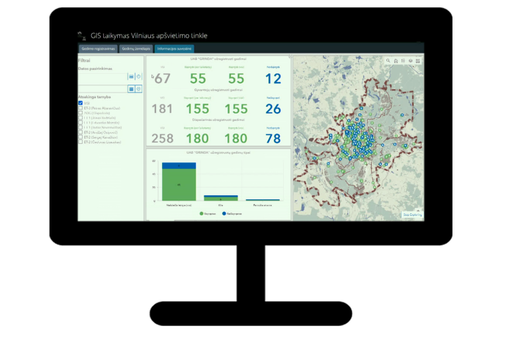The image size is (508, 338).
Task: Open the calendar on the second date field
Action: tap(131, 88)
